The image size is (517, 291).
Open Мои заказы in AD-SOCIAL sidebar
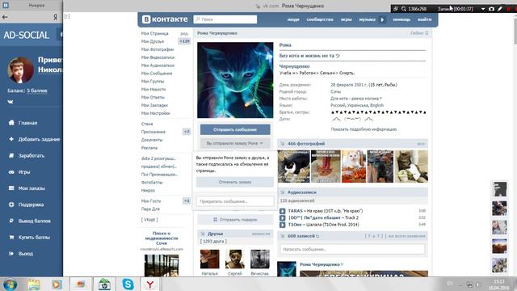(x=32, y=188)
